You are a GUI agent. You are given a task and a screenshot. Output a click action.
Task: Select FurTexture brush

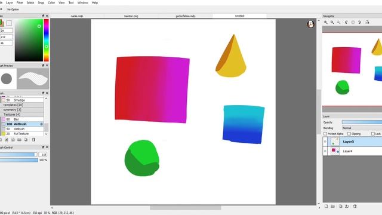click(22, 134)
